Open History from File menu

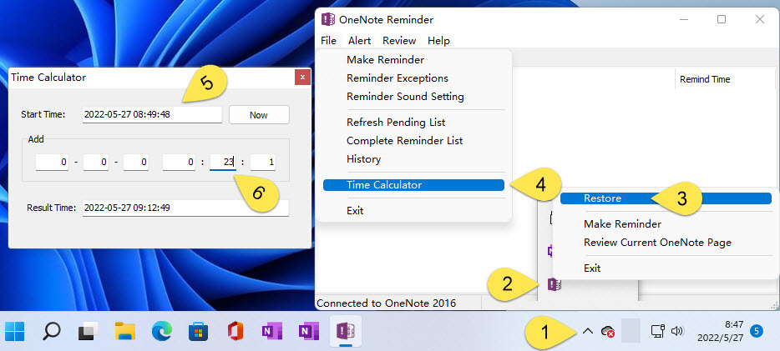(413, 159)
